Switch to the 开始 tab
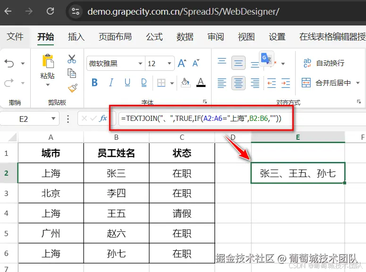Image resolution: width=366 pixels, height=272 pixels. coord(45,37)
